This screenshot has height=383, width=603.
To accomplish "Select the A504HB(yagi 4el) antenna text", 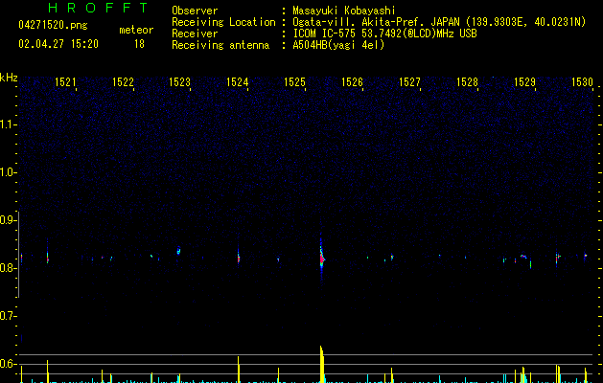I will [338, 45].
